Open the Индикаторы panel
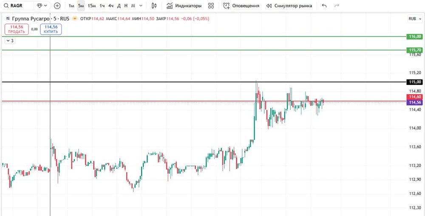Viewport: 425px width, 216px height. point(184,6)
